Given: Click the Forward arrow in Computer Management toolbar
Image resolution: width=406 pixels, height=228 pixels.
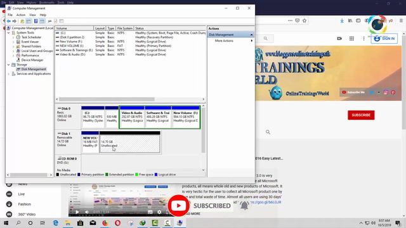Looking at the screenshot, I should point(15,21).
